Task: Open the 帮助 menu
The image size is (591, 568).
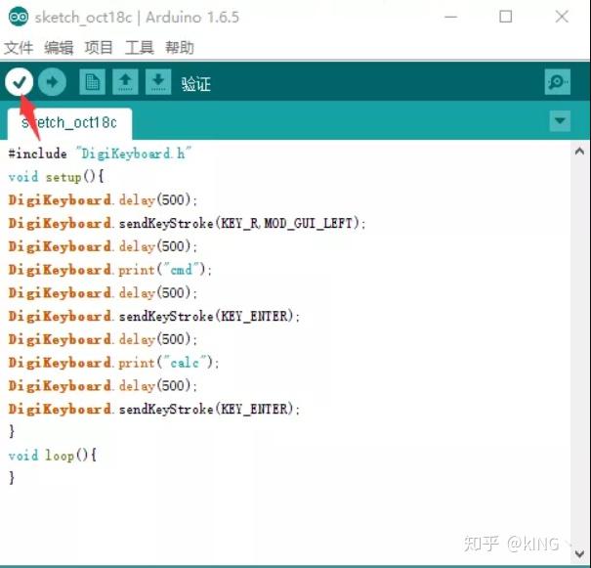Action: [x=180, y=48]
